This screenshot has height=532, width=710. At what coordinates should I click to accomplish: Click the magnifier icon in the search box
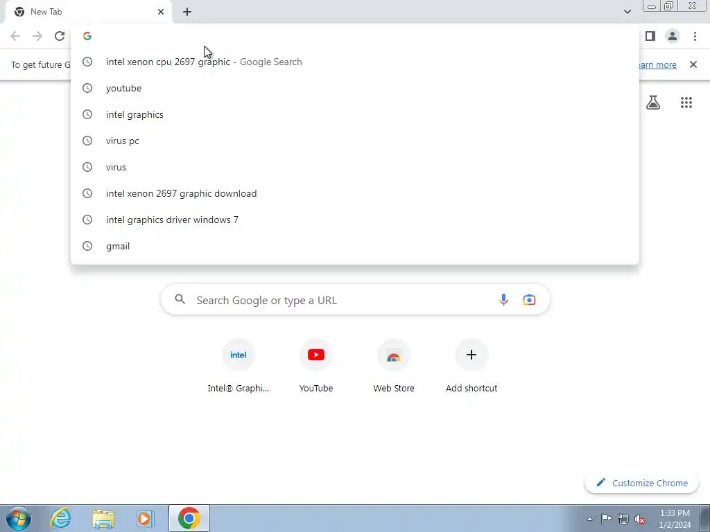[x=180, y=299]
